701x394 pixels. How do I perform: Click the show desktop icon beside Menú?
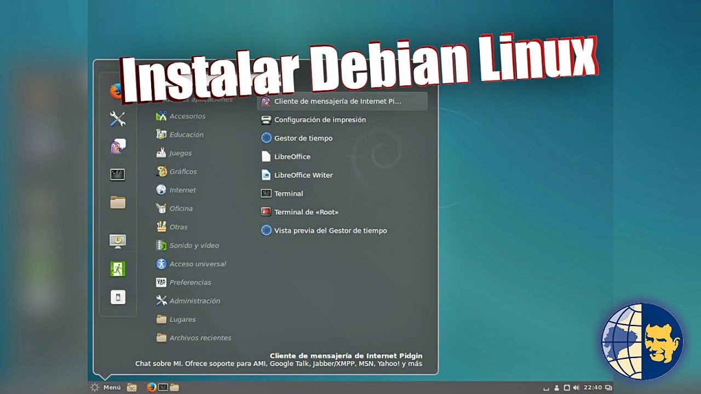pyautogui.click(x=132, y=387)
